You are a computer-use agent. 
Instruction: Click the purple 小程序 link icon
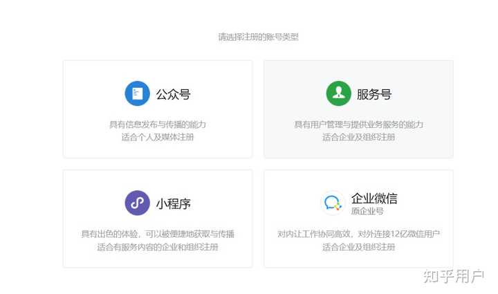[x=137, y=203]
